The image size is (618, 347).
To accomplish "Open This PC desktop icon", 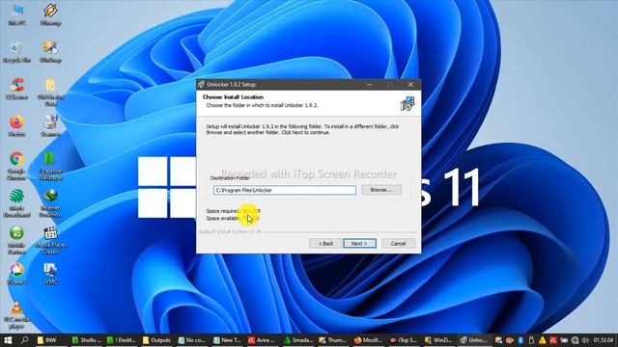I will (16, 15).
